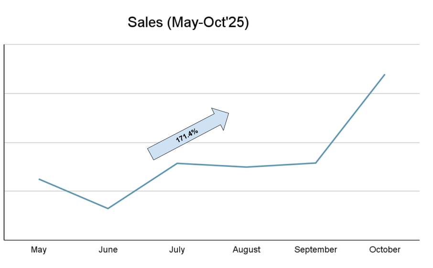Click the October axis label

385,250
